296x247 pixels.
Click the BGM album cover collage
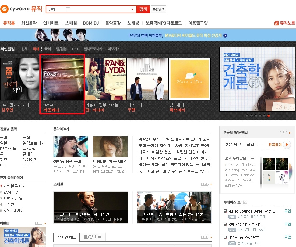pos(275,171)
